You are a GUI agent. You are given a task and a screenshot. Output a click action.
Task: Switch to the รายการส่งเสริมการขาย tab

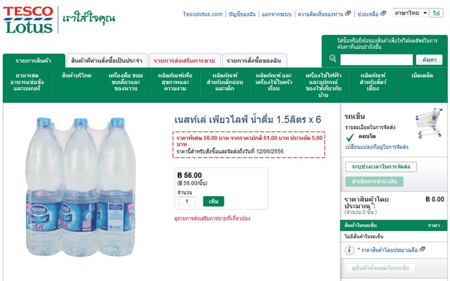[x=184, y=61]
